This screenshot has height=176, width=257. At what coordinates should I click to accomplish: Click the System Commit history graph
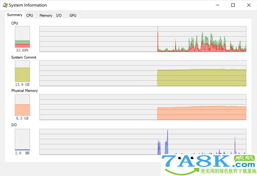[143, 73]
